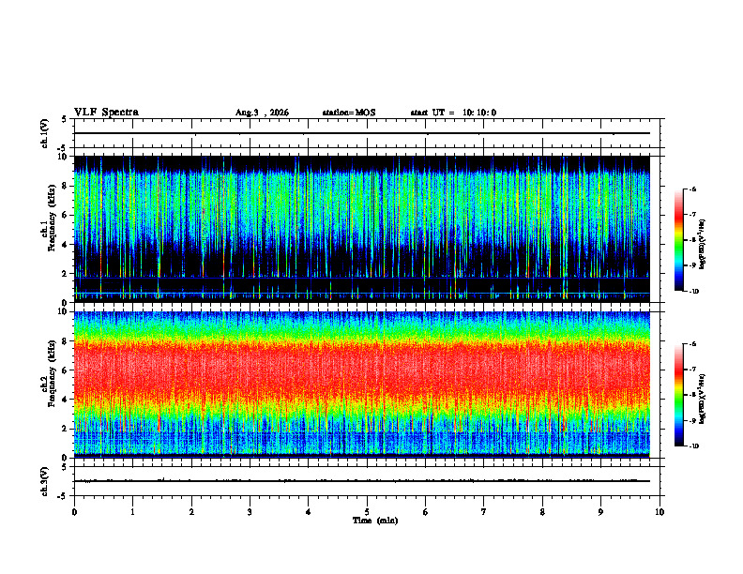
Task: Click the "6" kHz tick on ch.1 frequency axis
Action: click(x=66, y=216)
